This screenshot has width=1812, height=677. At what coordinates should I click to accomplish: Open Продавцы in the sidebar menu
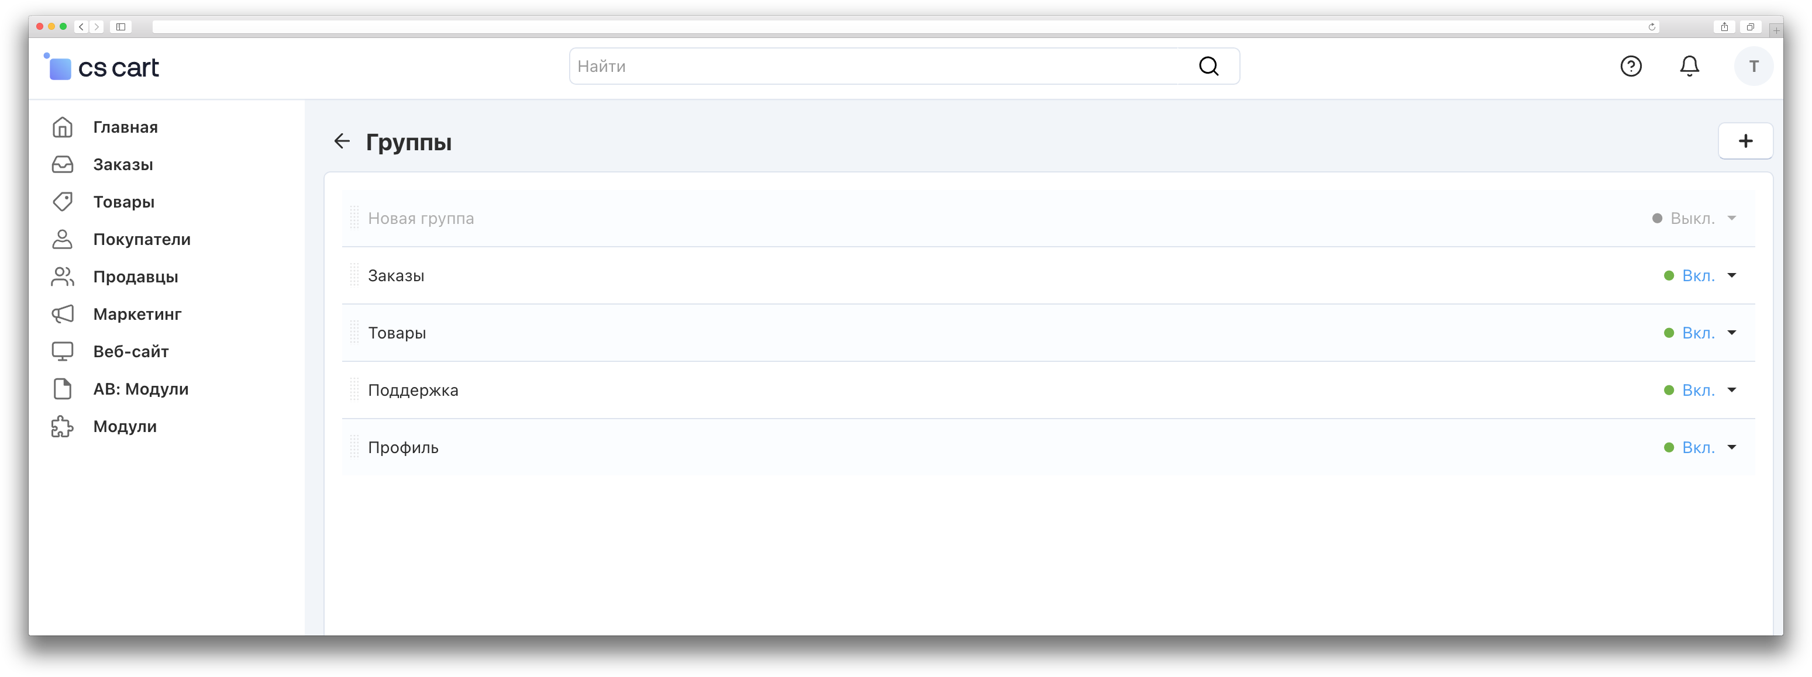point(135,277)
